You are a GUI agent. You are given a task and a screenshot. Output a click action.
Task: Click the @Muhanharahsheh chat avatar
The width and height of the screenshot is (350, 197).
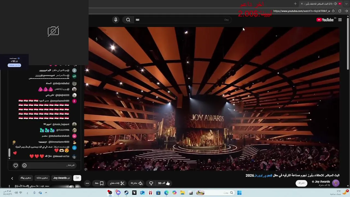click(74, 136)
